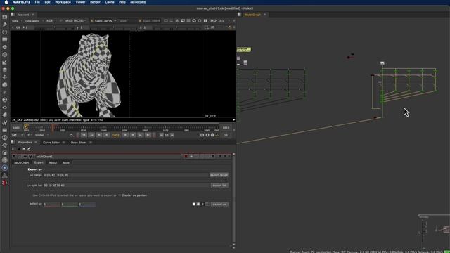
Task: Switch to the About tab
Action: (x=53, y=163)
